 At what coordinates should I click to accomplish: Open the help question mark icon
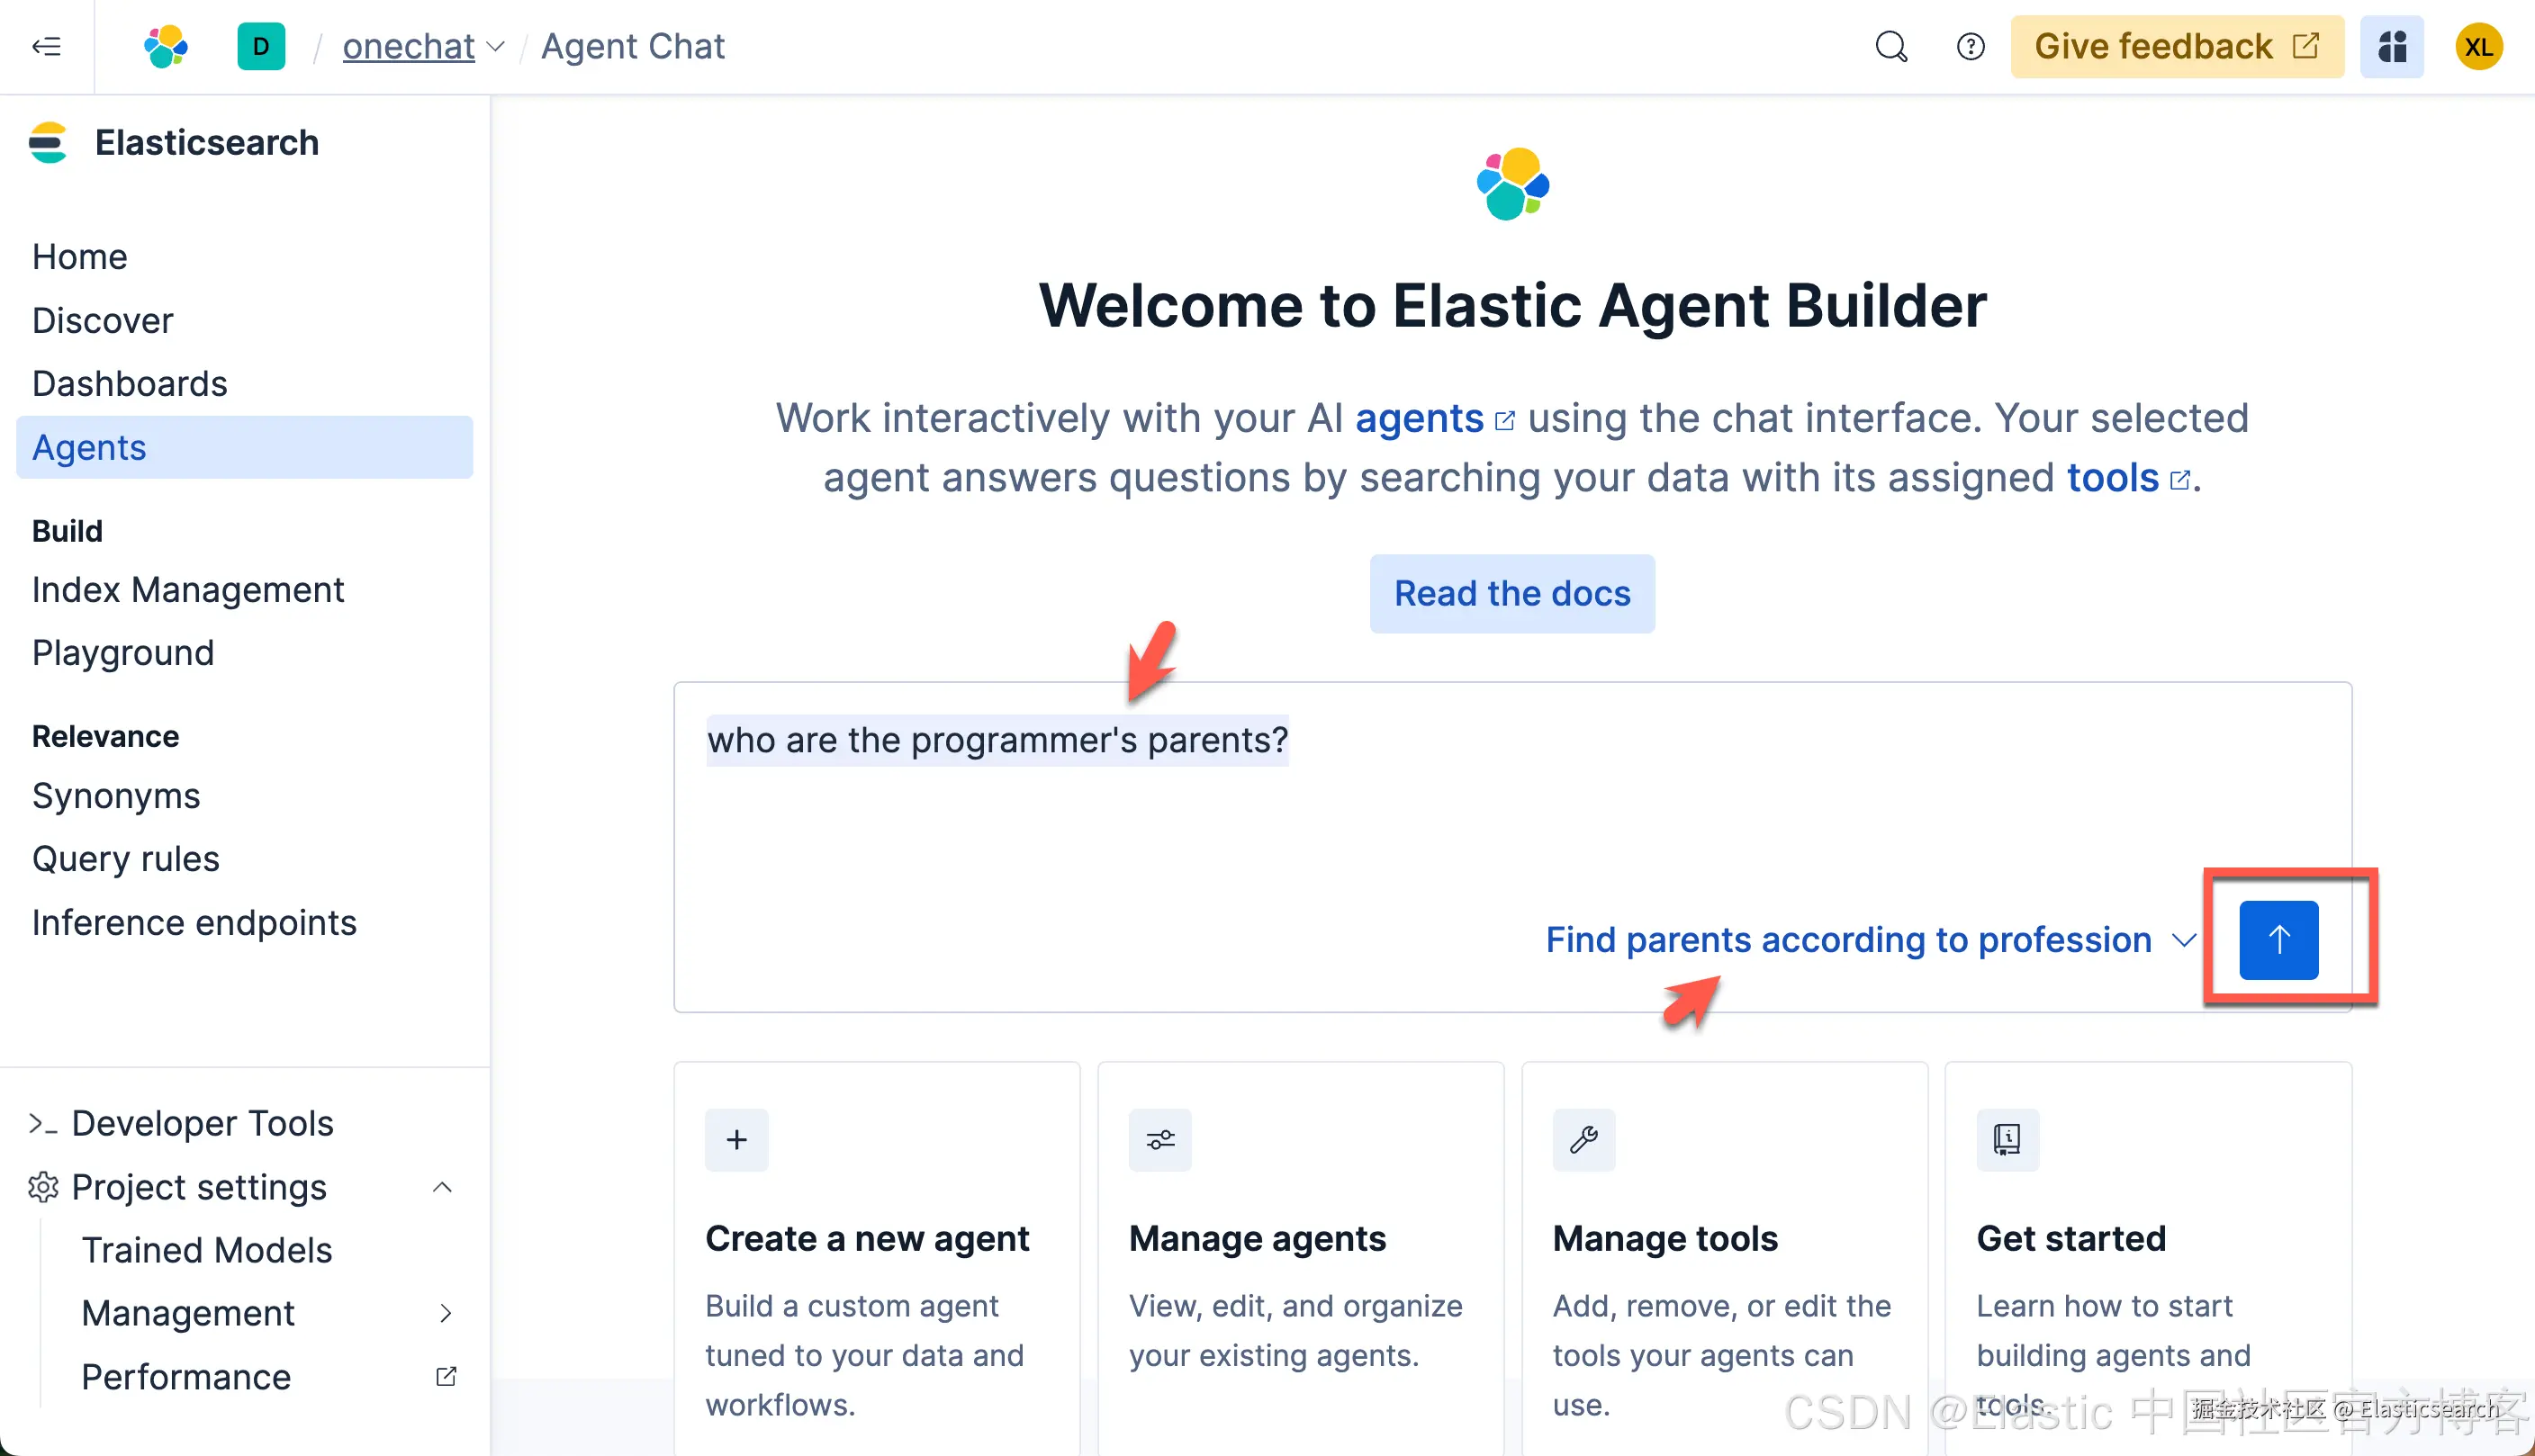[1970, 46]
